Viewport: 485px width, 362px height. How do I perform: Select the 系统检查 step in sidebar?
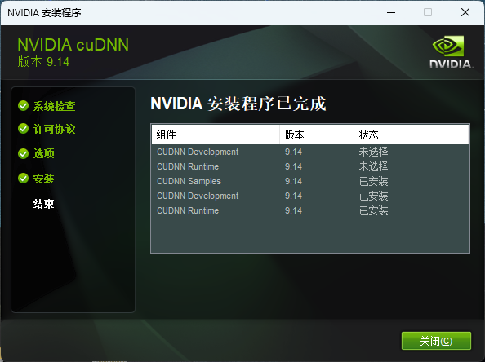(x=54, y=106)
